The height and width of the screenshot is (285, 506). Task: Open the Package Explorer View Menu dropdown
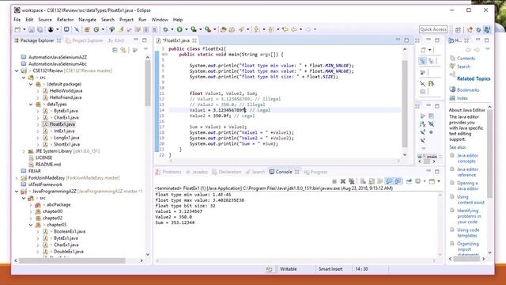click(145, 50)
